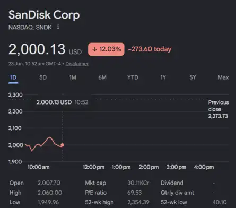
Task: Click the chart tooltip showing 2,000.13 USD
Action: 62,102
